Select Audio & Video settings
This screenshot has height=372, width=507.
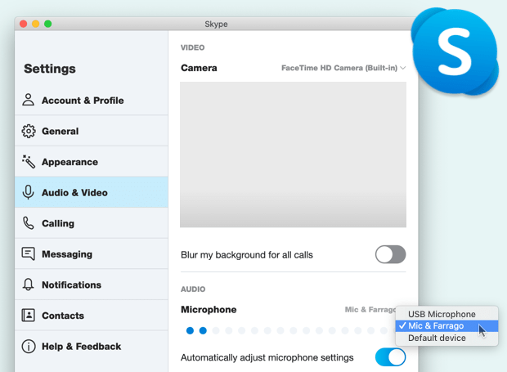tap(92, 192)
